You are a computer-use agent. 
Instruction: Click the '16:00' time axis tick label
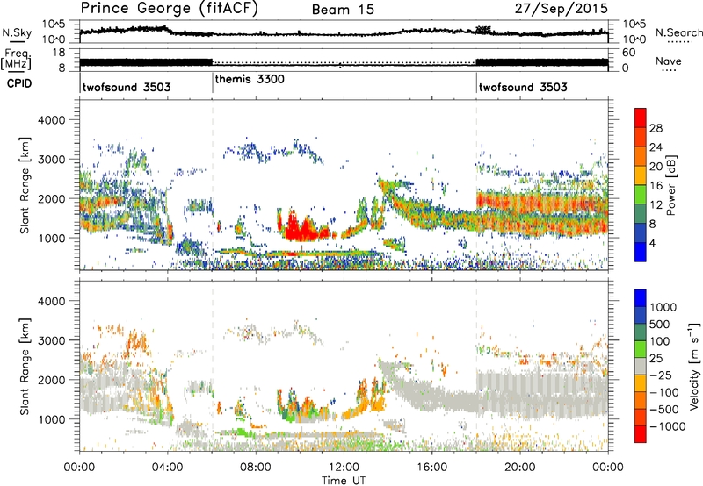[431, 468]
